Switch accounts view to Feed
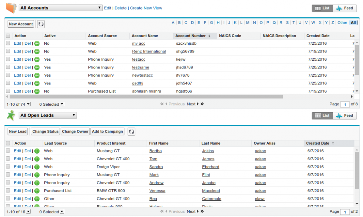The height and width of the screenshot is (217, 363). 344,8
